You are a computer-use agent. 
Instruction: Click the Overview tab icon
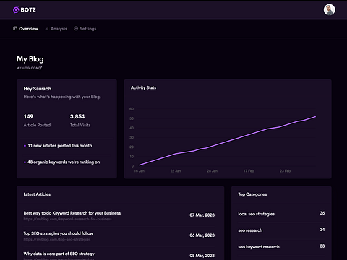click(x=15, y=29)
